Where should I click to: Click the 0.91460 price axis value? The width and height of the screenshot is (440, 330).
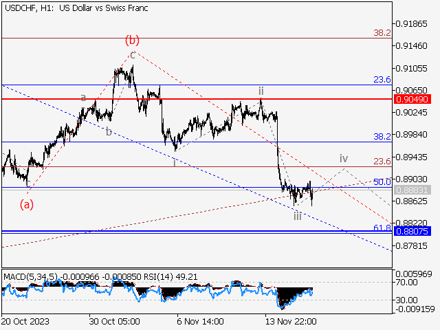411,45
